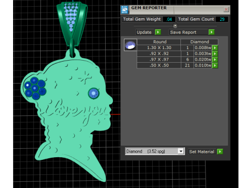Open the Diamond material dropdown

(x=181, y=151)
